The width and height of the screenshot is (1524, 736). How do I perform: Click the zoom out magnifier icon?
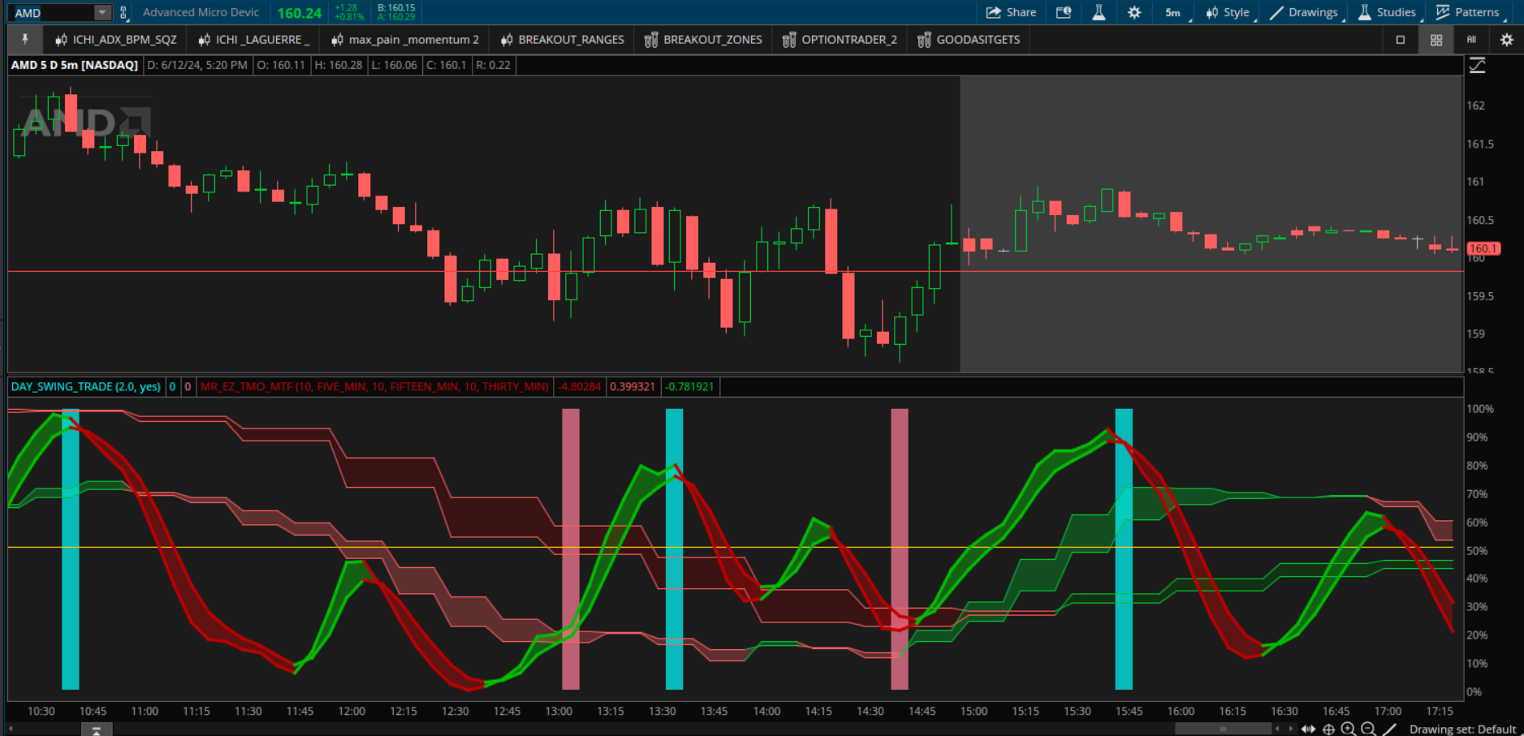click(1368, 729)
